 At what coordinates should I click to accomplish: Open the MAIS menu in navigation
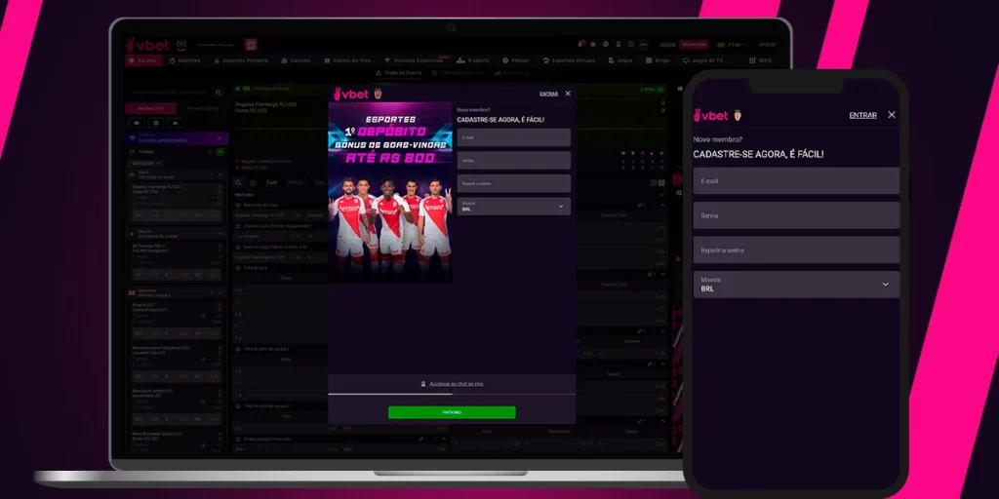761,60
